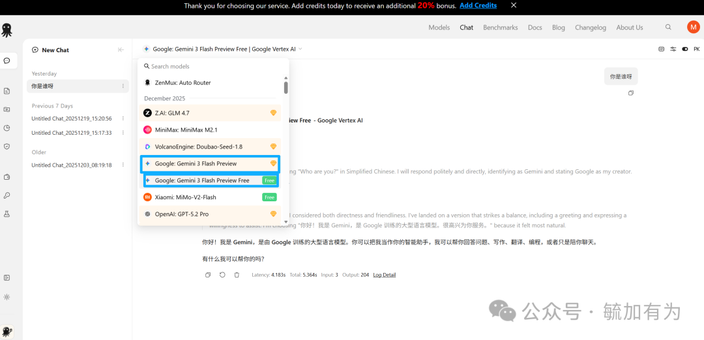Screen dimensions: 704x340
Task: Click the API code icon in chat header
Action: pos(662,49)
